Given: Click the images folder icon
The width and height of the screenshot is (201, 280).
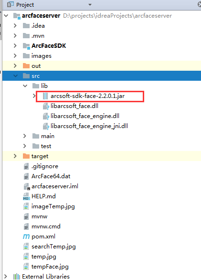Looking at the screenshot, I should 26,56.
